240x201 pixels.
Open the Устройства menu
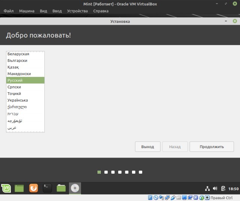pos(78,11)
